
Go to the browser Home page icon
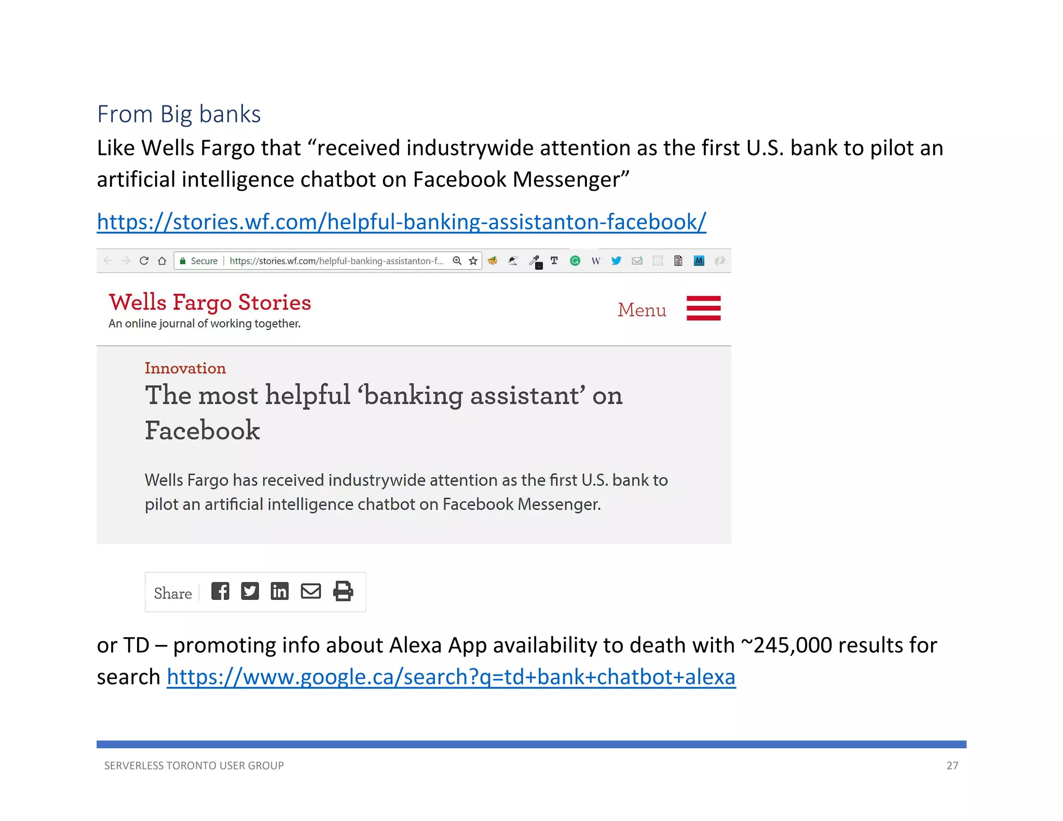tap(162, 261)
